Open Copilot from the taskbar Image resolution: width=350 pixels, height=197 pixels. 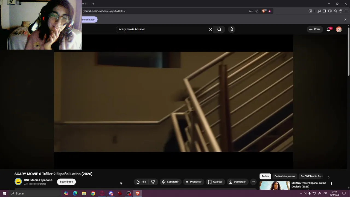(x=66, y=193)
